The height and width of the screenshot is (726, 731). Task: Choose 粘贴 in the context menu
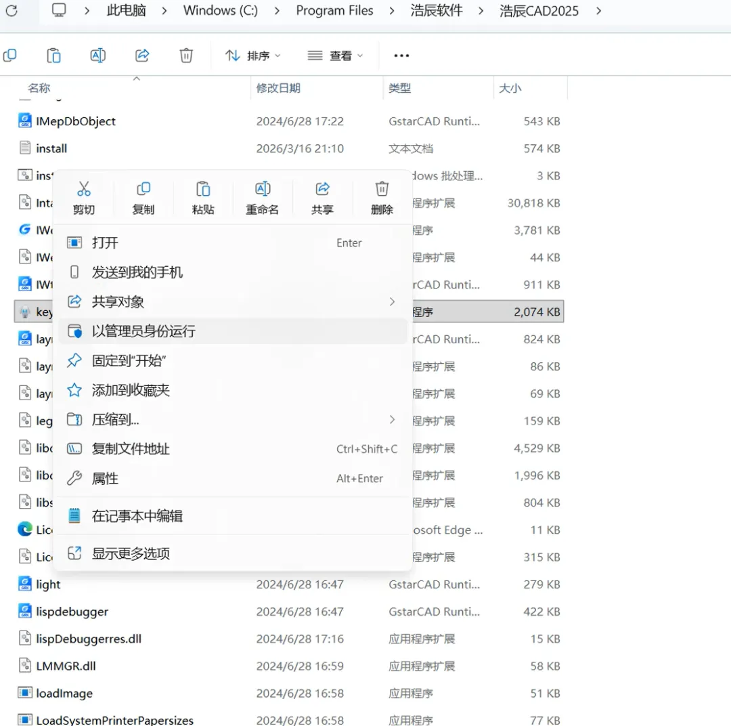203,198
